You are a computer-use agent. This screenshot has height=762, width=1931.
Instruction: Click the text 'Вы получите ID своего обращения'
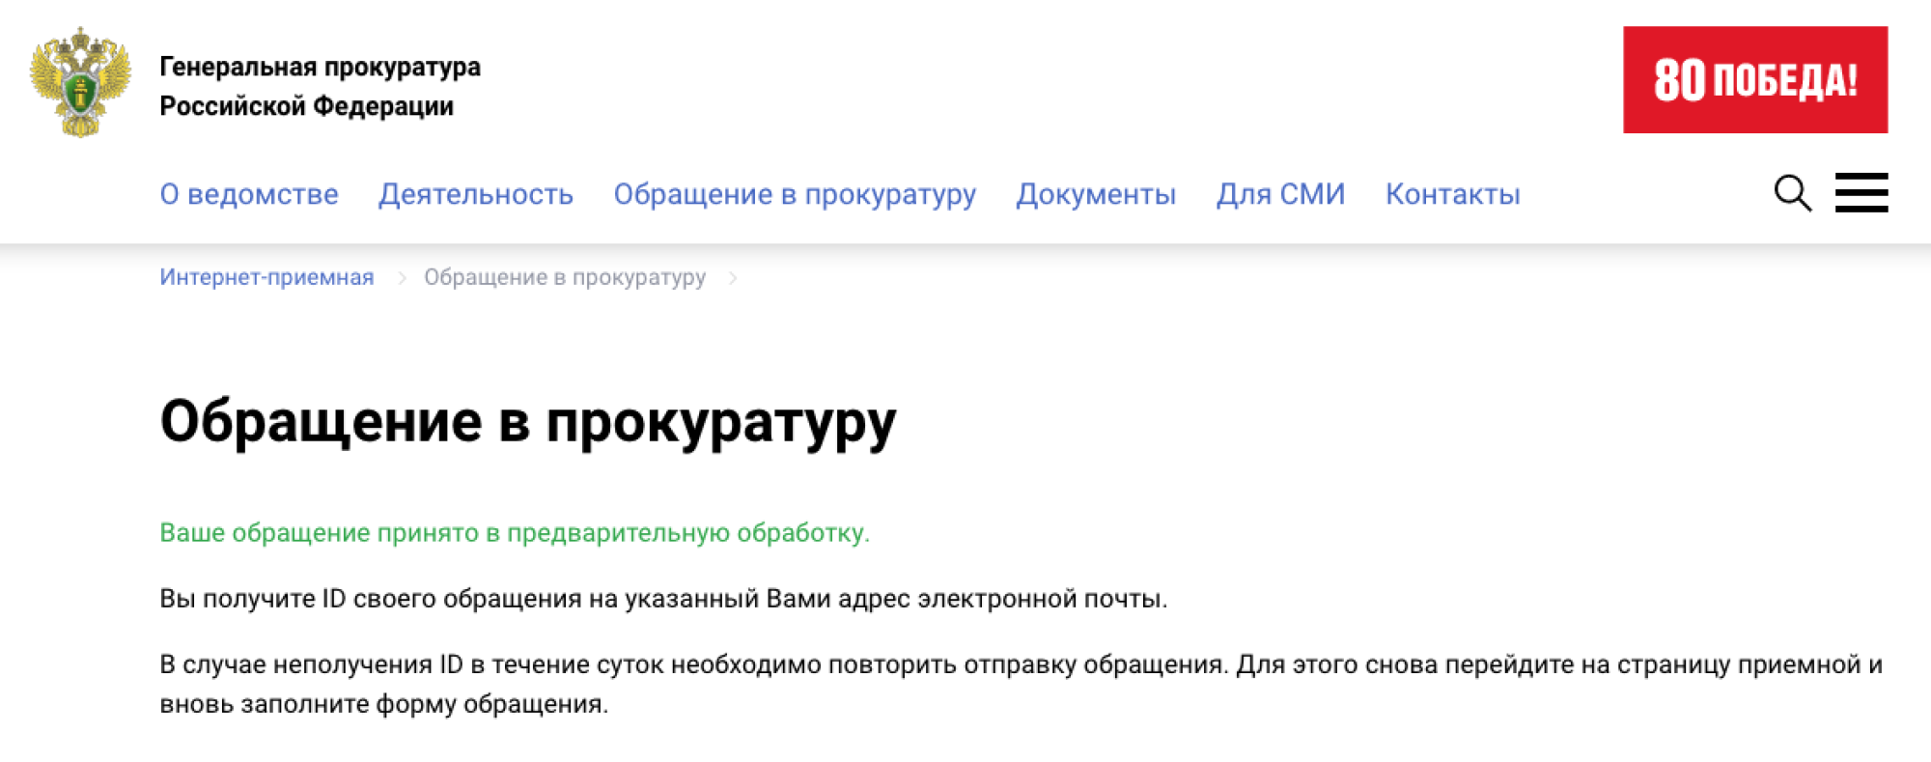[371, 599]
